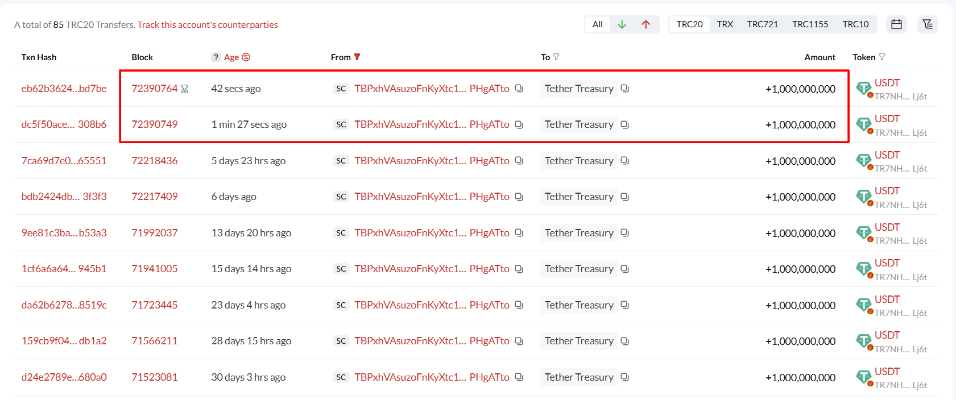This screenshot has width=956, height=400.
Task: Open the From column filter funnel
Action: [x=357, y=57]
